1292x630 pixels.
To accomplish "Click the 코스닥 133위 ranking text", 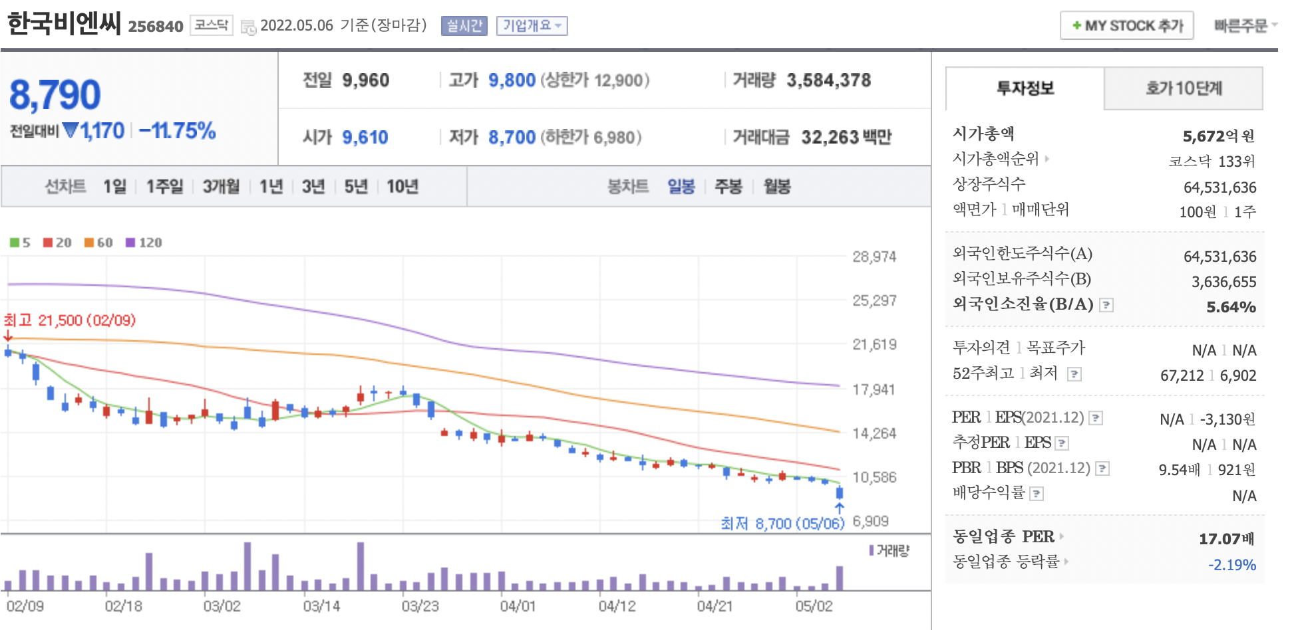I will click(x=1212, y=161).
